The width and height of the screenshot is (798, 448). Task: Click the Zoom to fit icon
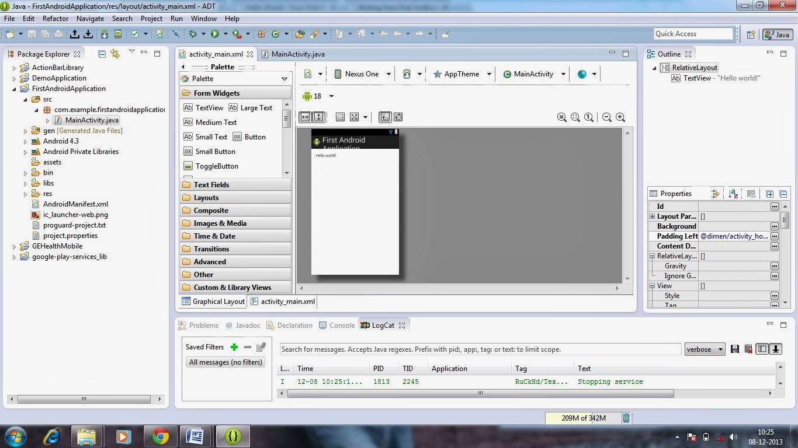pyautogui.click(x=575, y=117)
